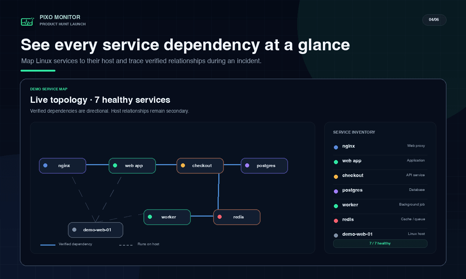Screen dimensions: 466x279
Task: Click the 7 / 7 healthy status bar
Action: point(380,243)
